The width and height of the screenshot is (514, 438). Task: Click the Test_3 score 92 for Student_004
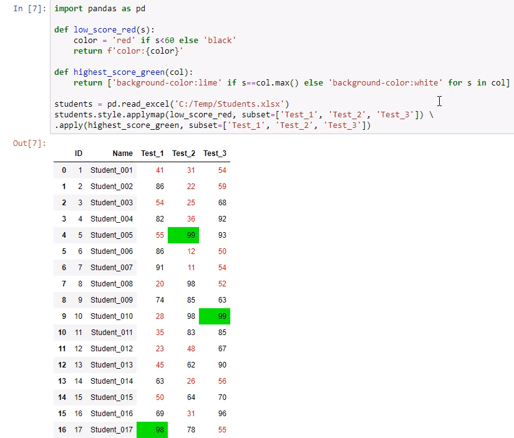(222, 219)
